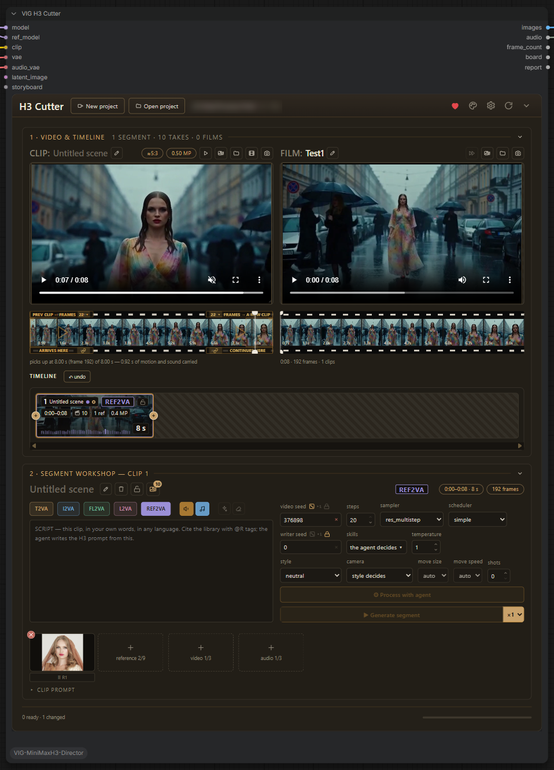Edit Untitled scene name in segment workshop
The image size is (554, 770).
click(106, 489)
